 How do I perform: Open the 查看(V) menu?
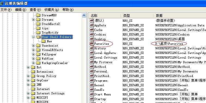pyautogui.click(x=35, y=10)
